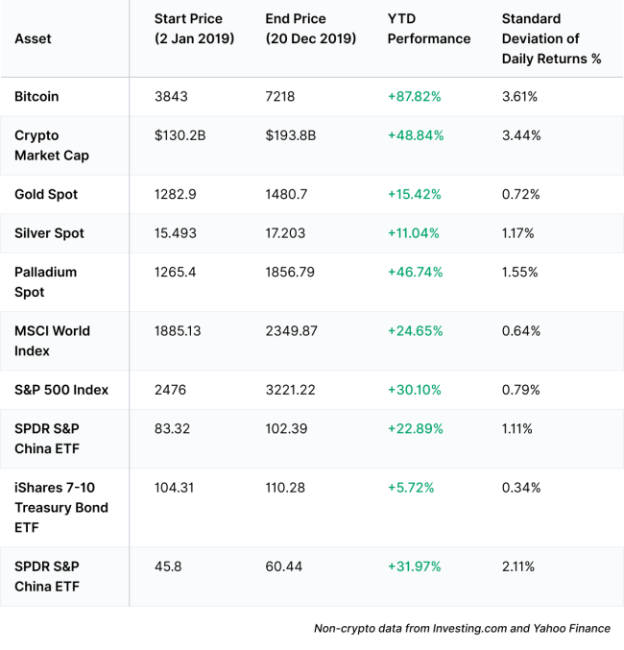Viewport: 624px width, 650px height.
Task: Click the 2.11% standard deviation cell
Action: 517,566
